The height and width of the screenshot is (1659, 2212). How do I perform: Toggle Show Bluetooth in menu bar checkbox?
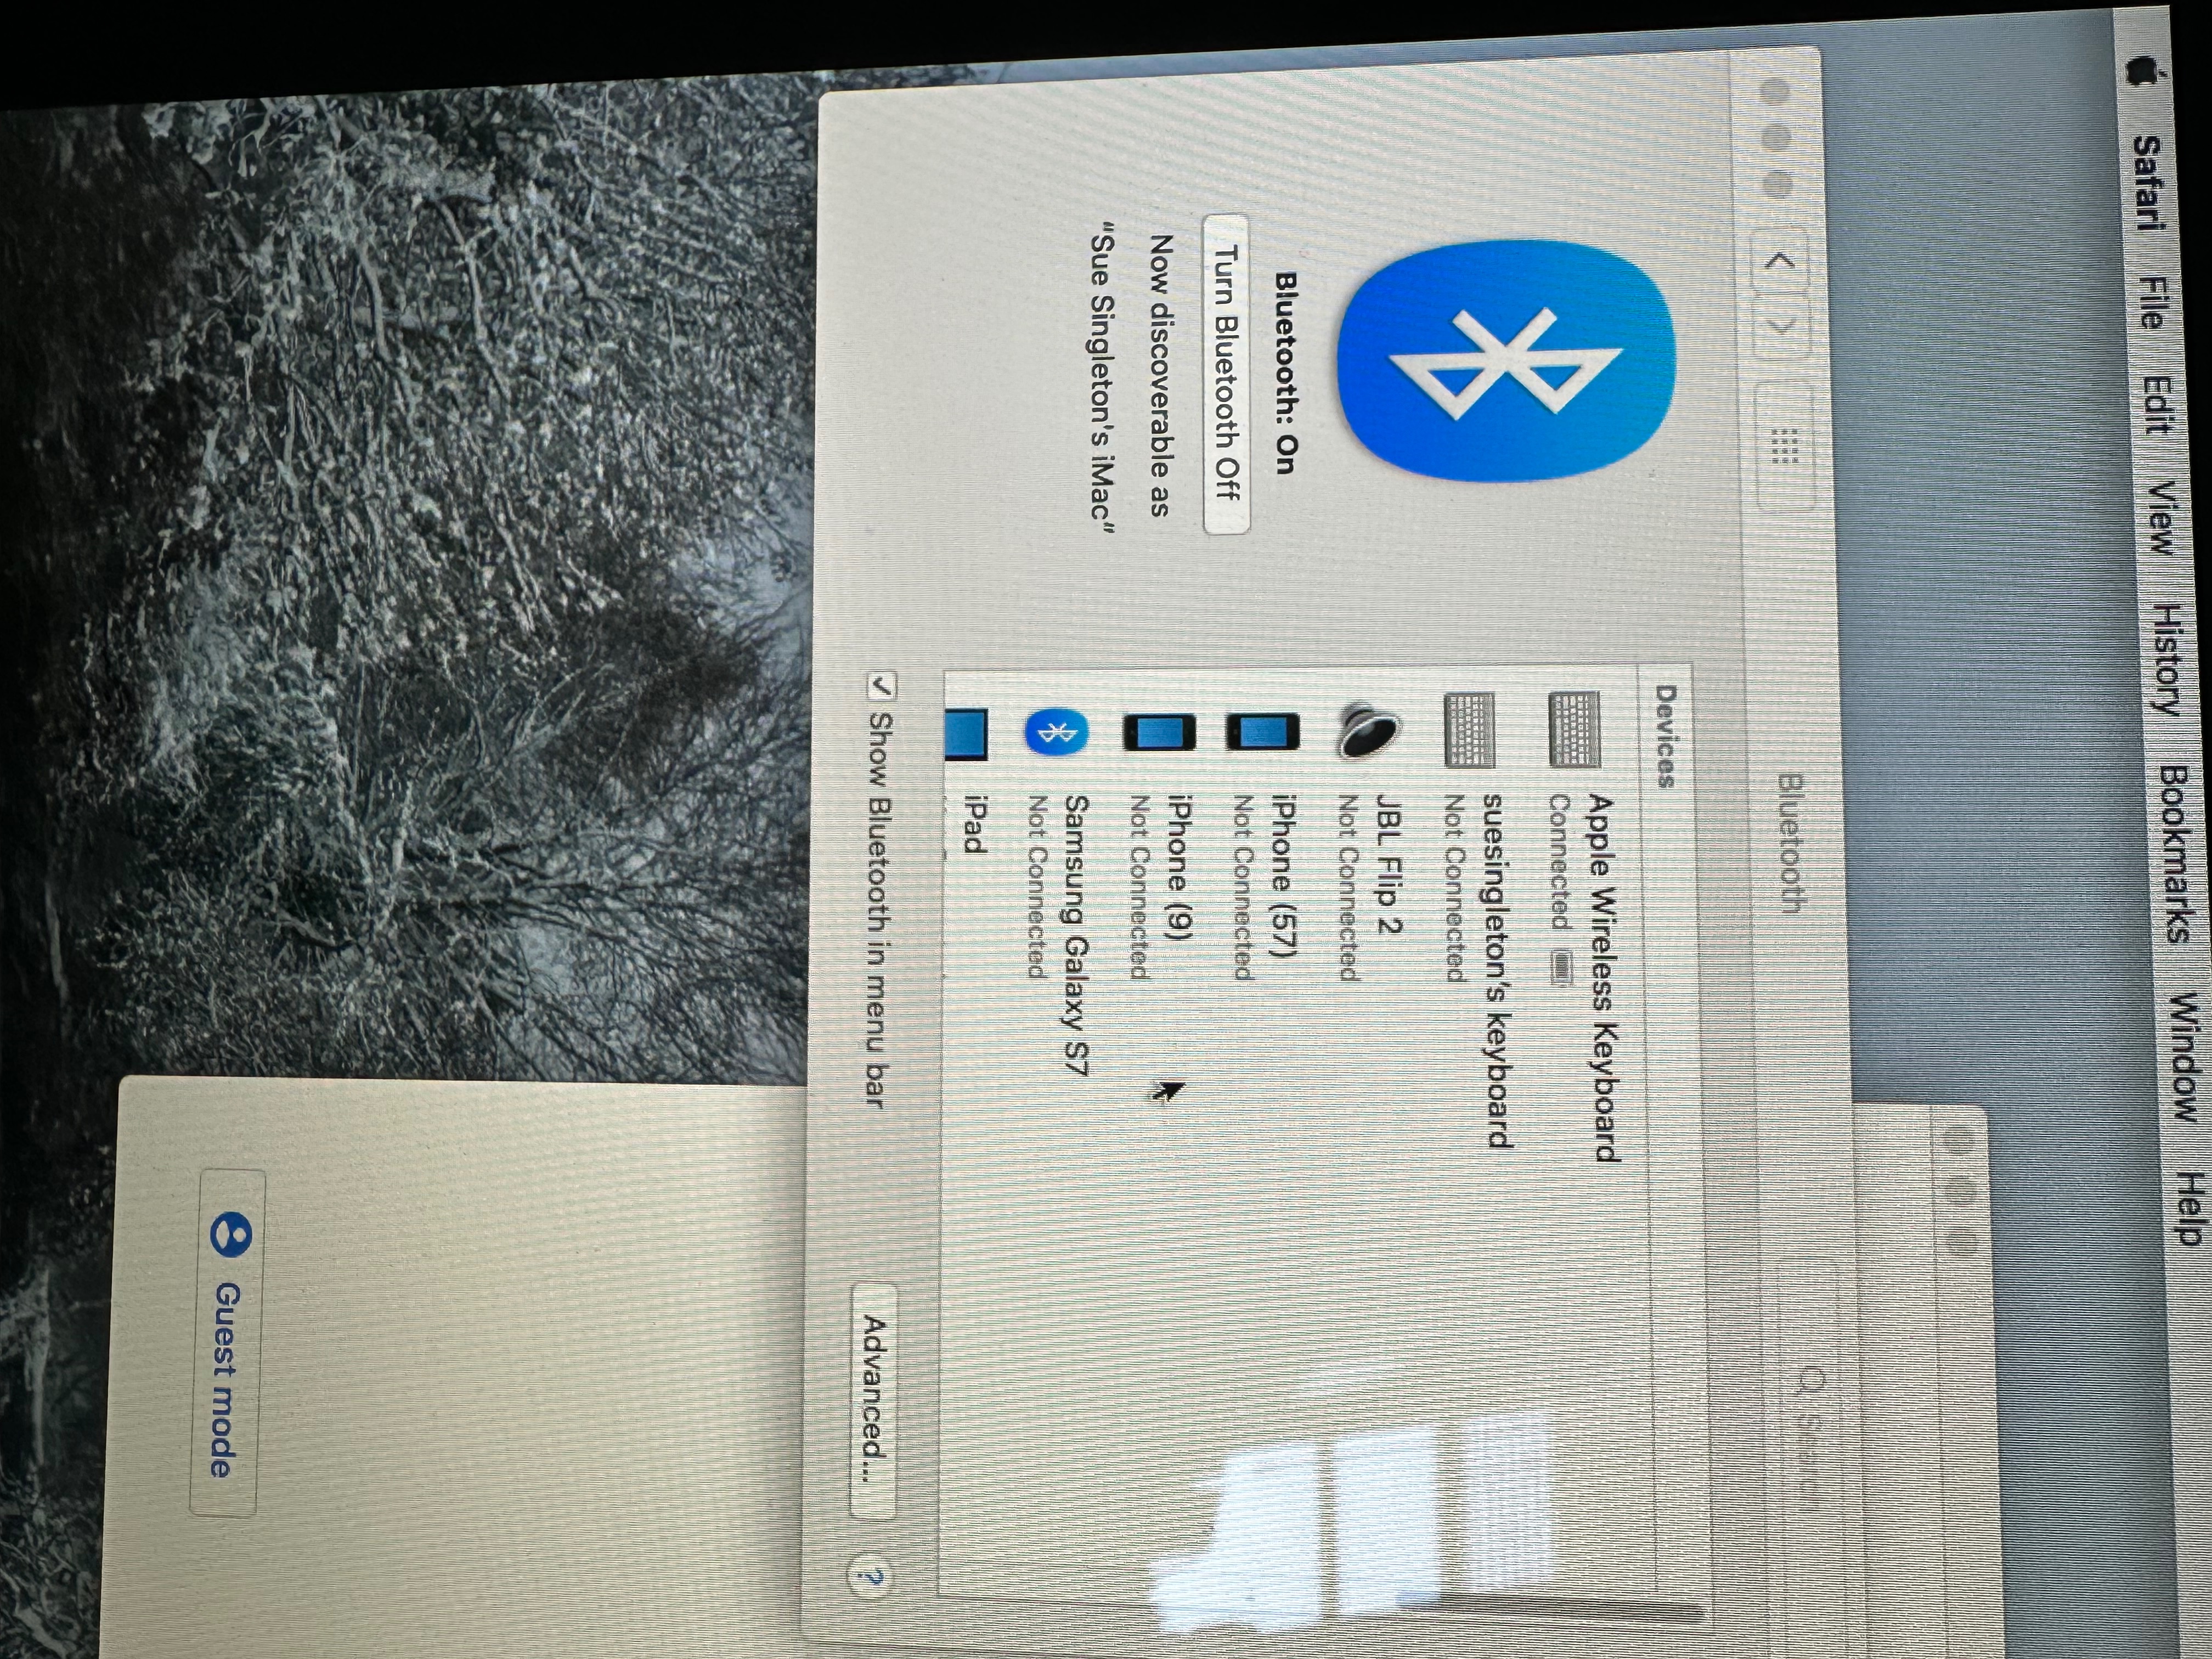882,686
